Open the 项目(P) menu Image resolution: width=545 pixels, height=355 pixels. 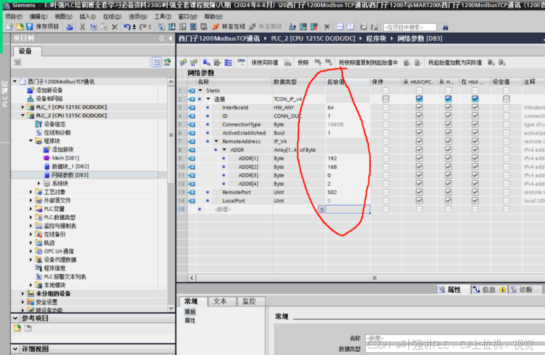13,16
